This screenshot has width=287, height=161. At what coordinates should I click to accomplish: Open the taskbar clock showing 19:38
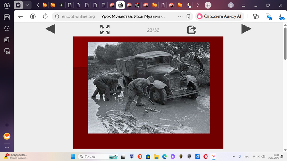click(273, 157)
